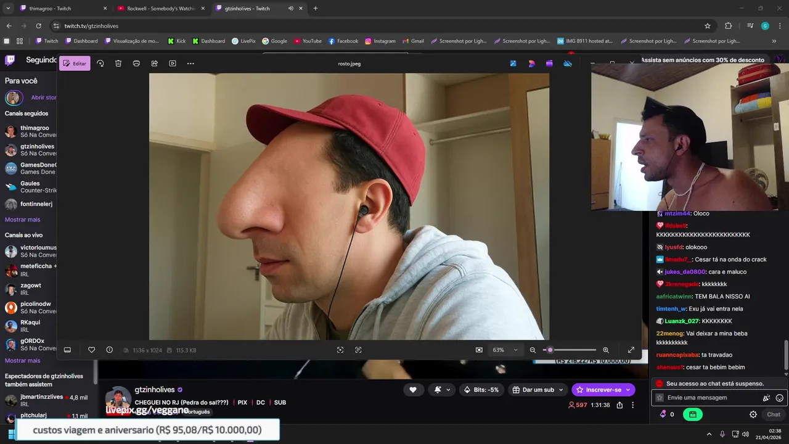789x444 pixels.
Task: Switch to Rockwell Somebody's Watching tab
Action: pos(160,9)
